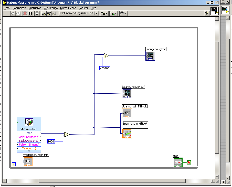Click the 483200 numeric constant
Screen dimensions: 232x187
pos(105,68)
